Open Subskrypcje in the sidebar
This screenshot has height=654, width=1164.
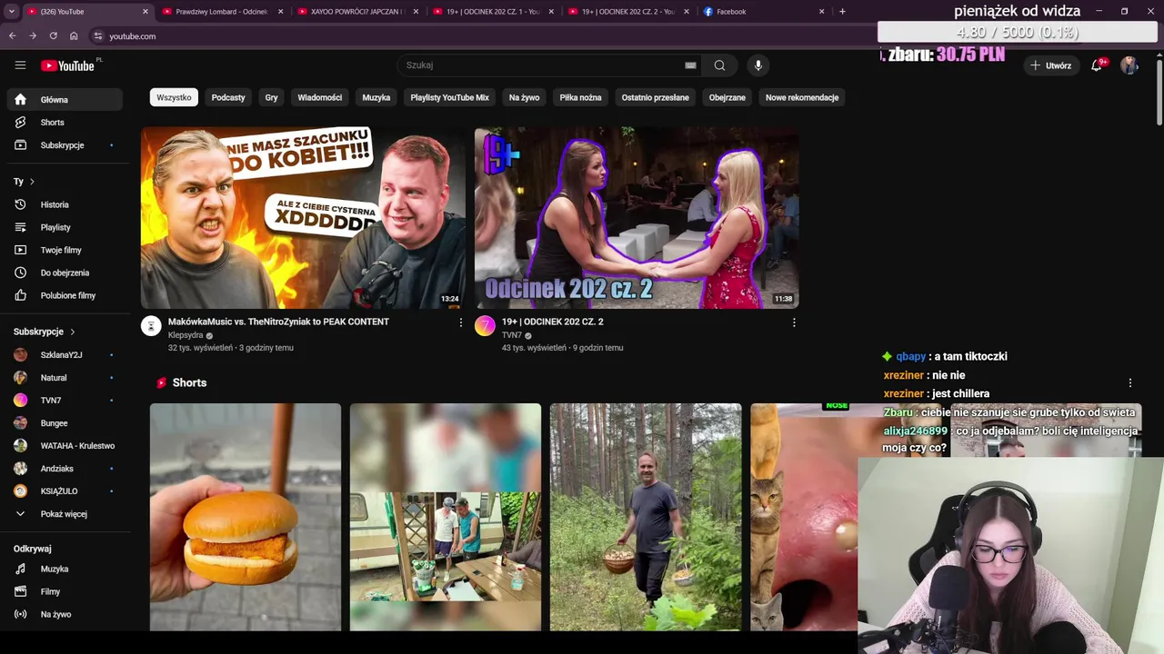[65, 145]
